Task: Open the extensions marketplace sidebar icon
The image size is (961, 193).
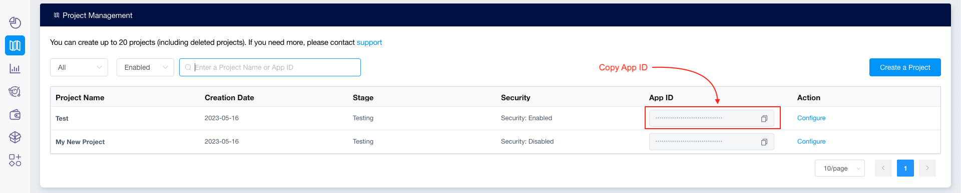Action: click(x=15, y=160)
